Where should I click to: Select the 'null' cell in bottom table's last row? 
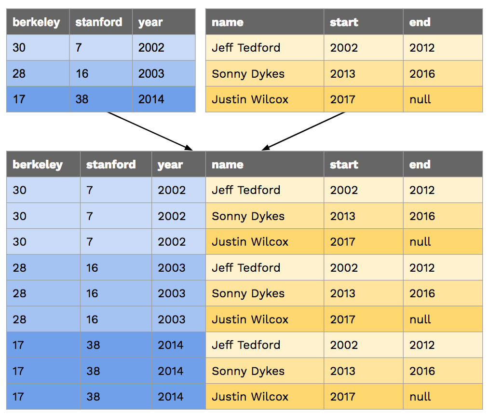pos(420,397)
